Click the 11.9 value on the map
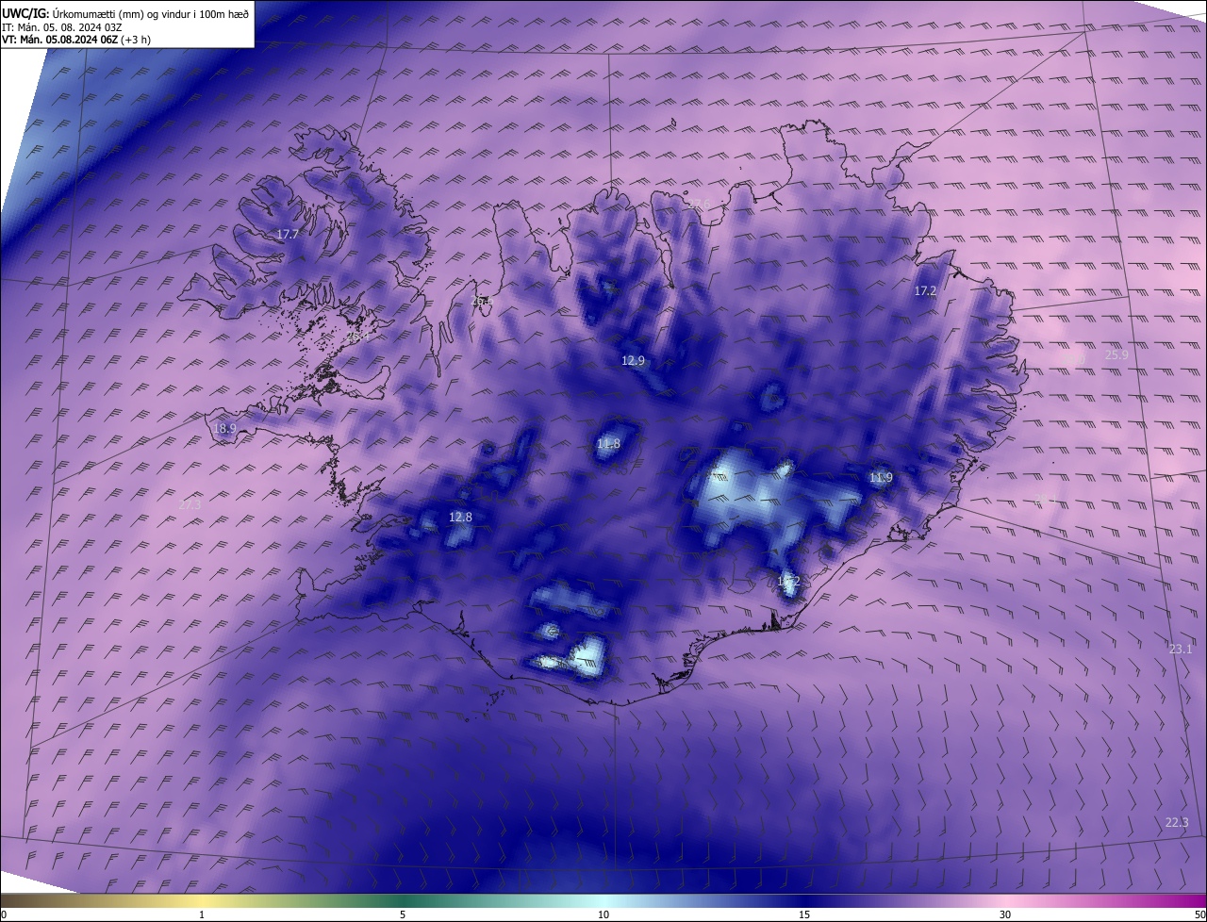 [881, 478]
